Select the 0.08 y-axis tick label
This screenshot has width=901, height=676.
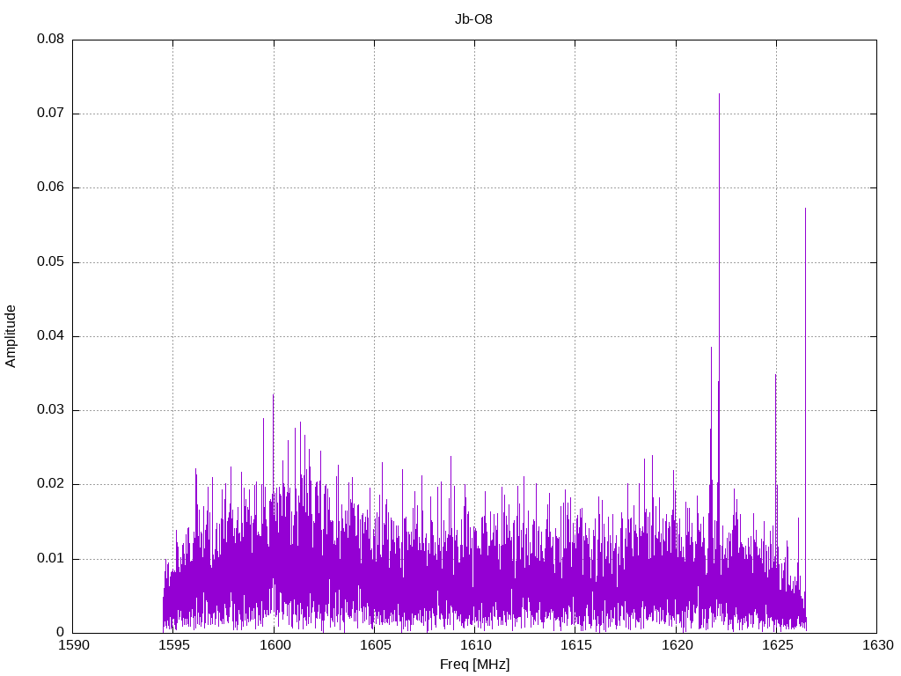point(49,40)
